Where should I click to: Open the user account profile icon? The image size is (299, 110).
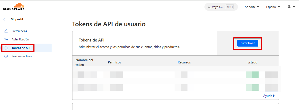(289, 7)
